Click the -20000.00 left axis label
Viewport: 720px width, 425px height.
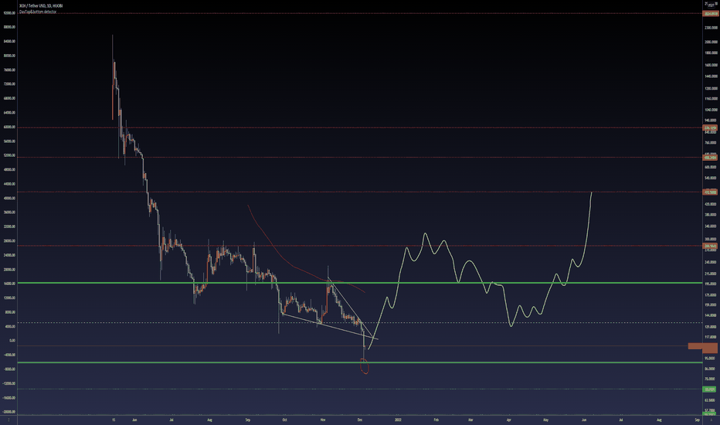(9, 412)
